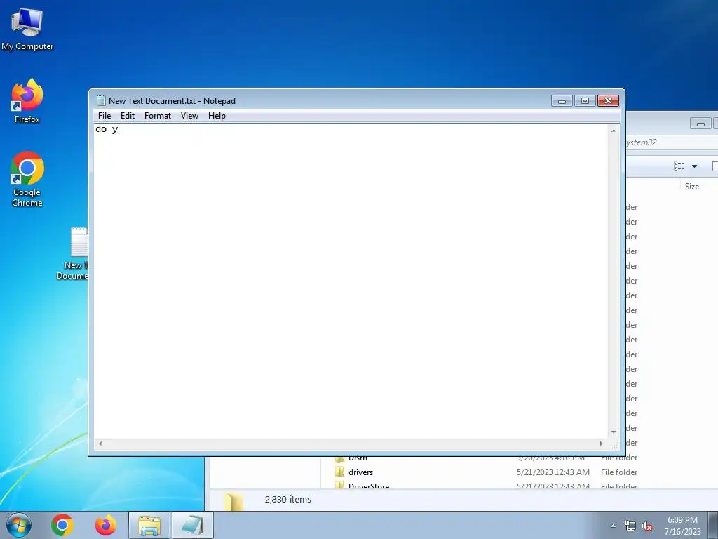Launch Chrome from the taskbar
718x539 pixels.
click(x=62, y=525)
